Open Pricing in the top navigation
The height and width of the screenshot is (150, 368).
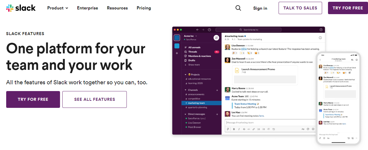click(x=144, y=8)
